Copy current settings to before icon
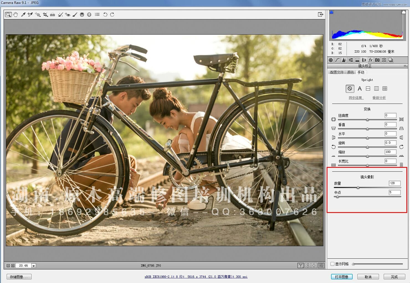 pos(314,266)
